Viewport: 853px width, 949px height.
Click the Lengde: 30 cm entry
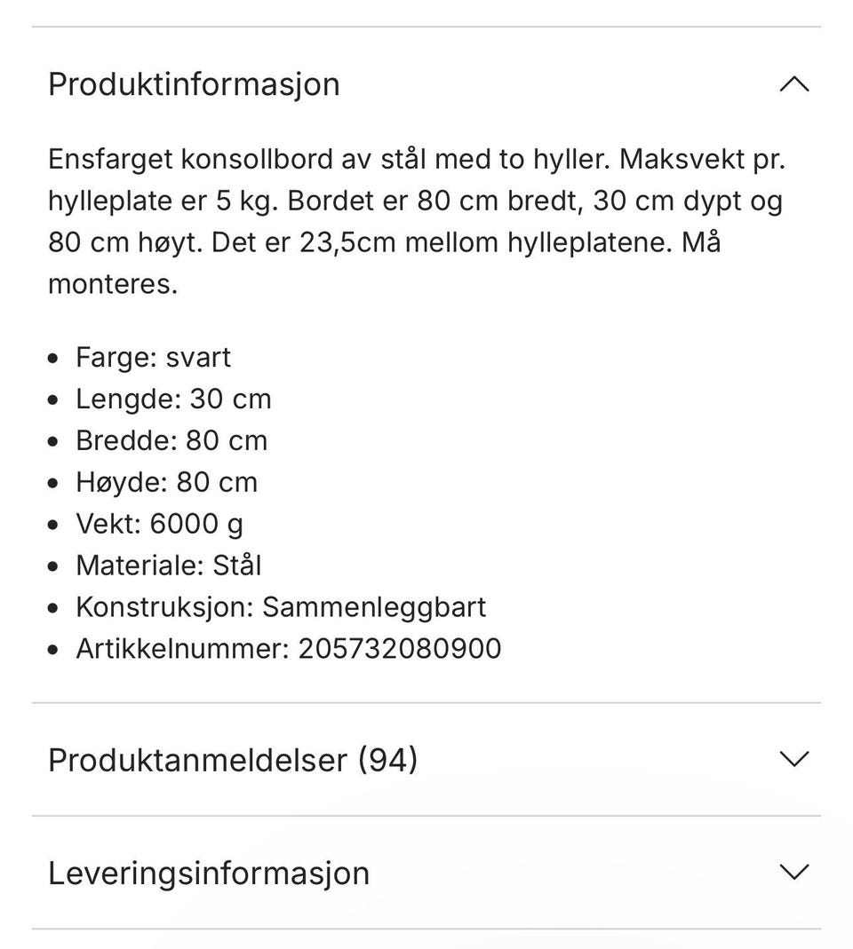tap(173, 399)
